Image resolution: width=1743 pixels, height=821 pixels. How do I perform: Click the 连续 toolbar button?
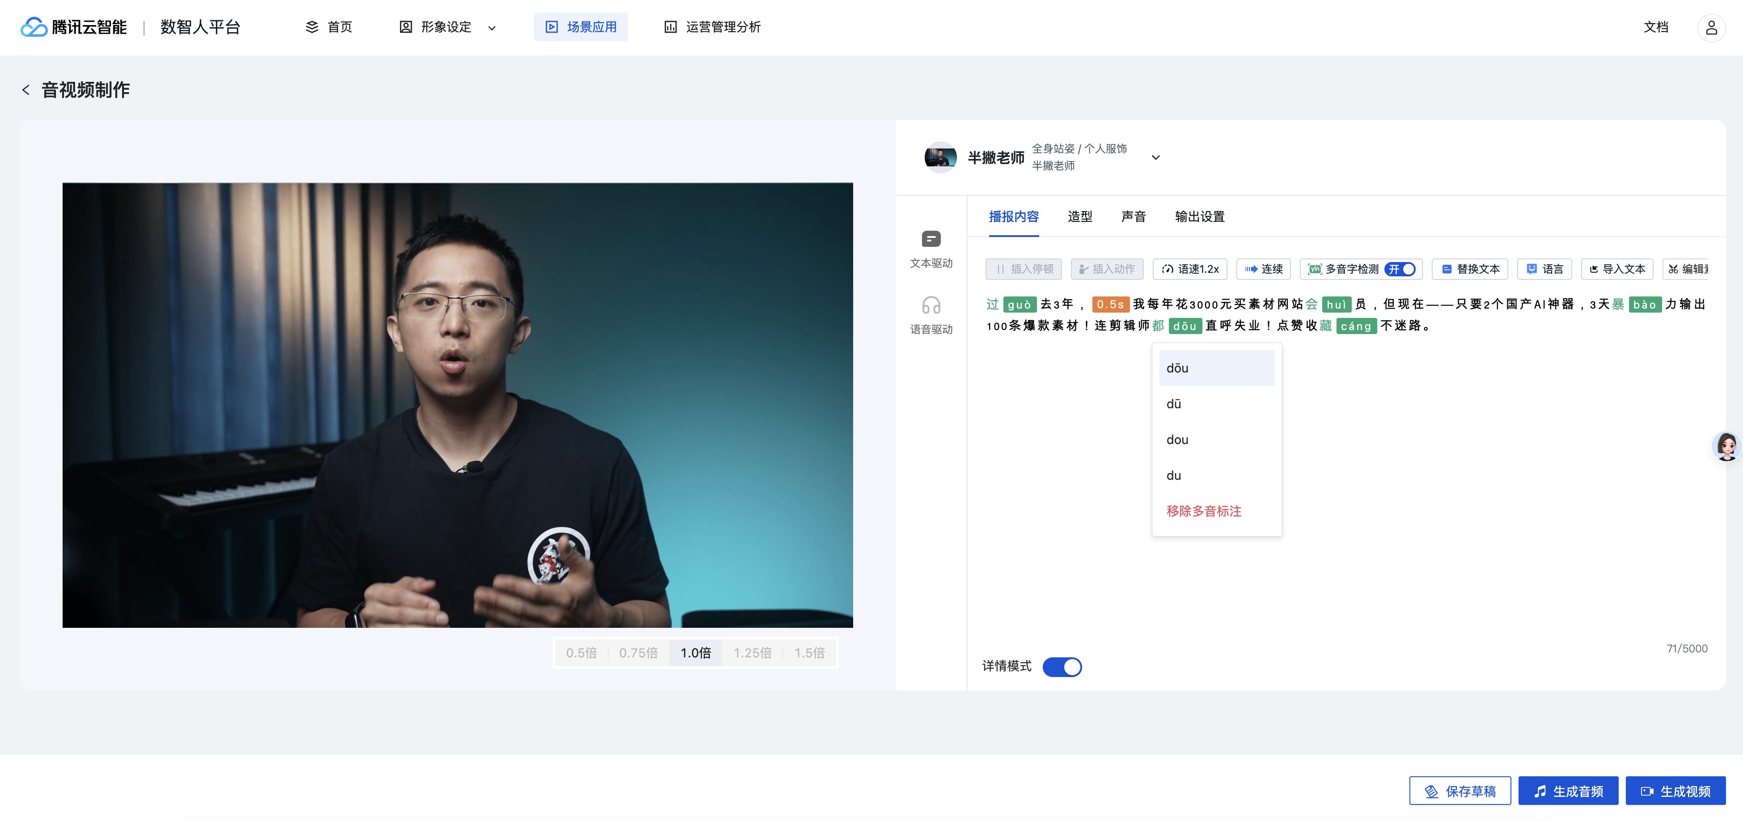tap(1263, 269)
